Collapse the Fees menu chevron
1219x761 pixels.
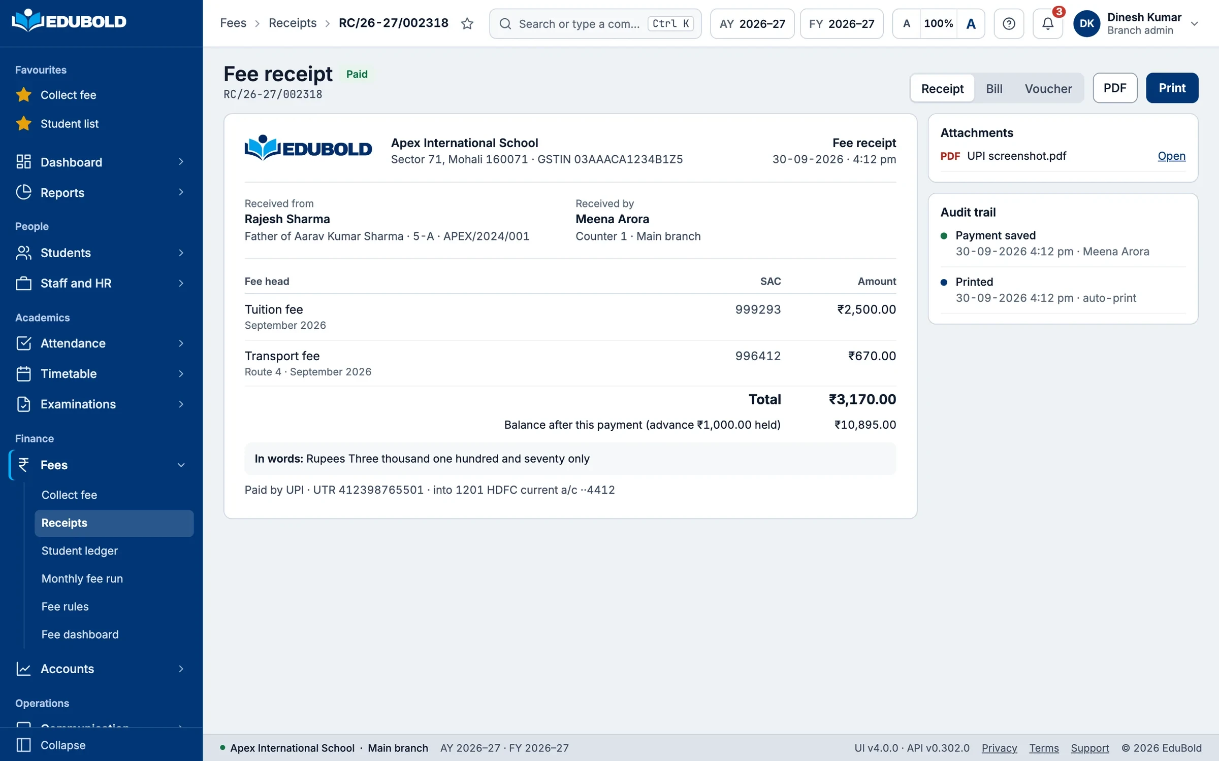(181, 465)
